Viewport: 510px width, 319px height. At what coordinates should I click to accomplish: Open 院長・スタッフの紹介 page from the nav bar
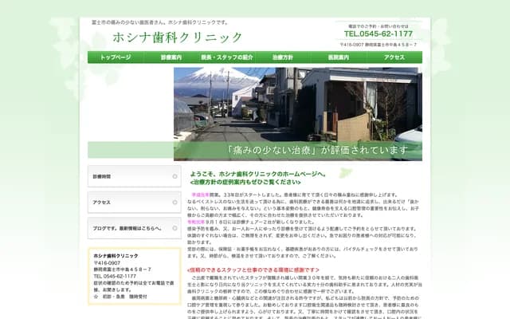tap(227, 57)
